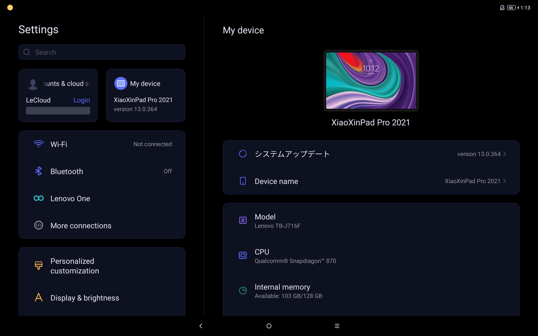Tap the LeCloud Login link

pos(82,100)
